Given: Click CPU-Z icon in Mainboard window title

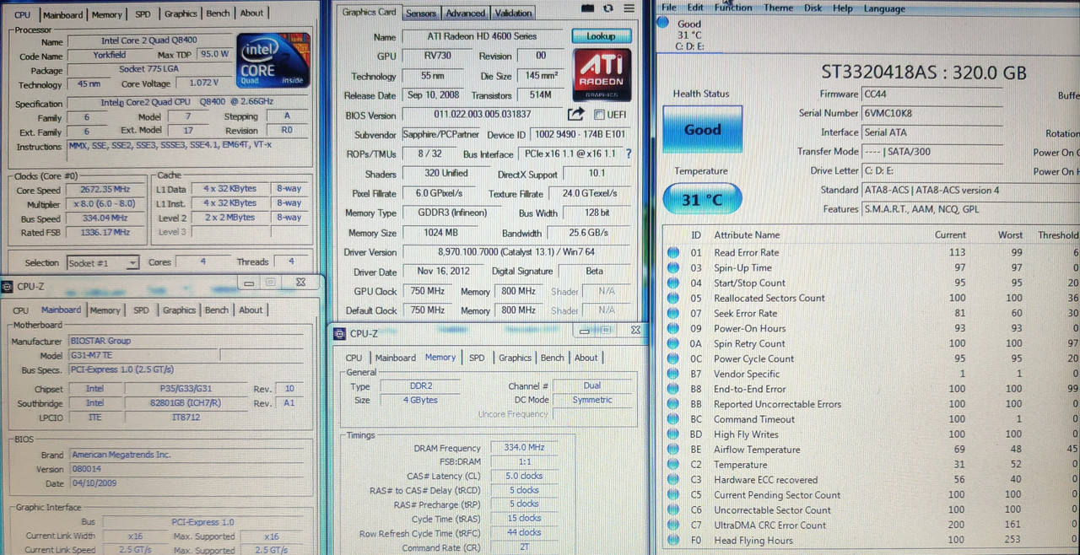Looking at the screenshot, I should (x=7, y=286).
